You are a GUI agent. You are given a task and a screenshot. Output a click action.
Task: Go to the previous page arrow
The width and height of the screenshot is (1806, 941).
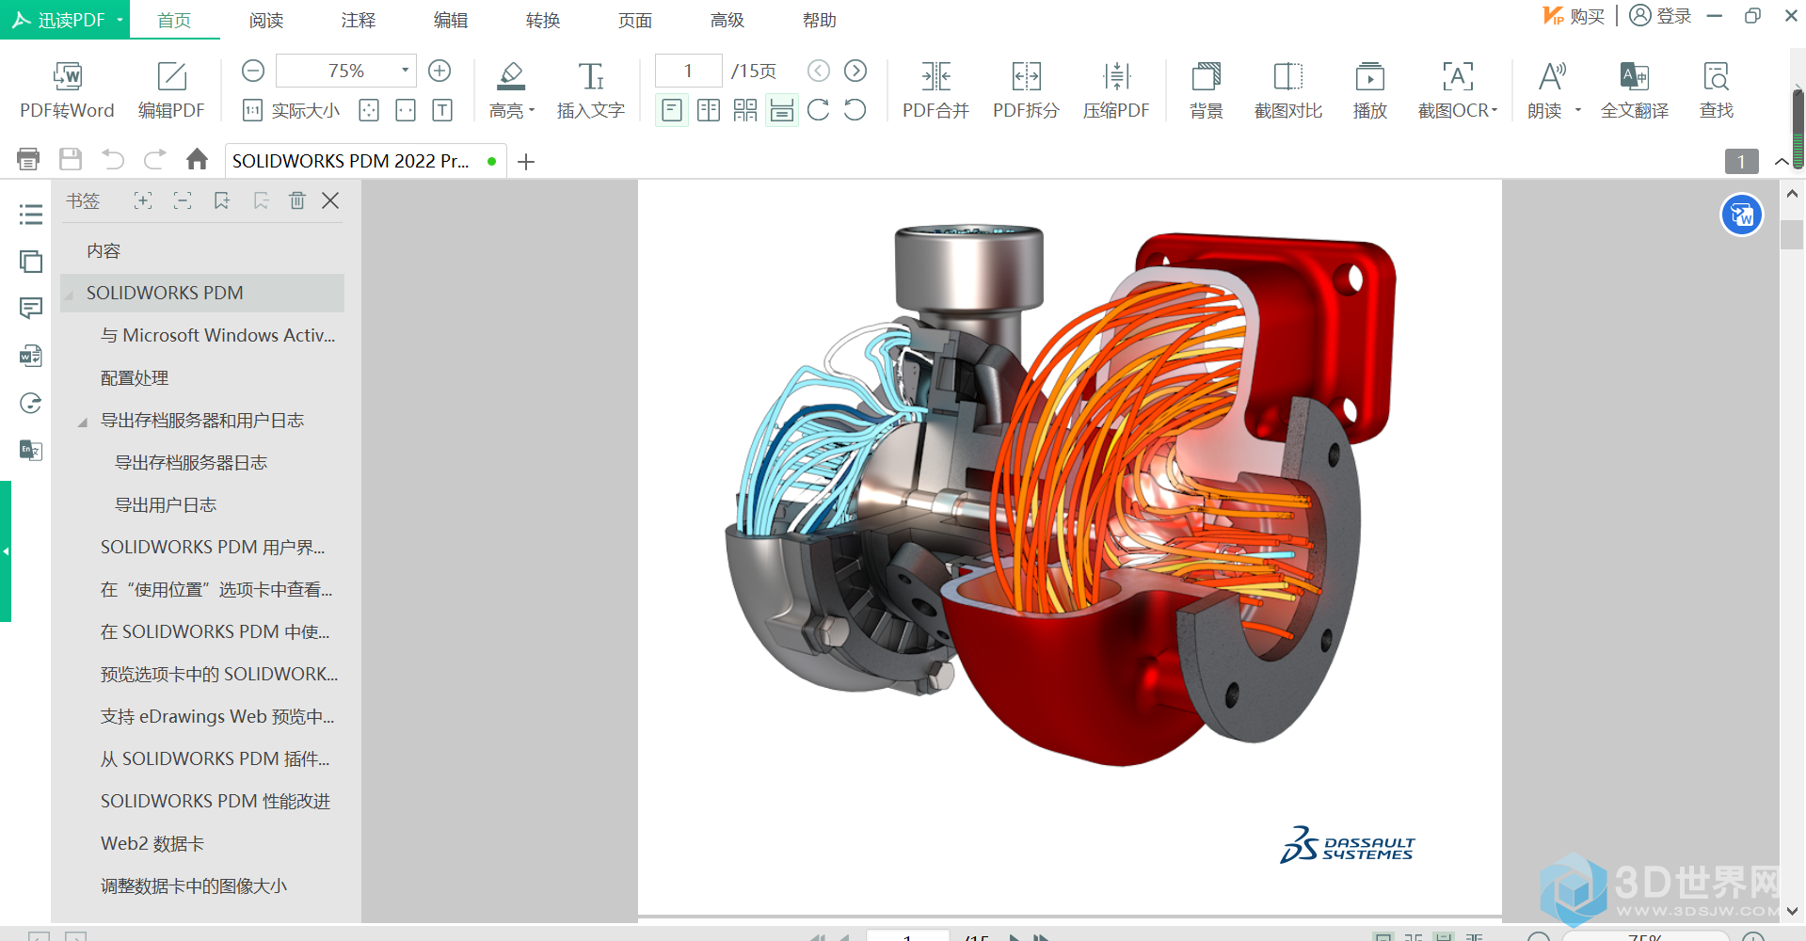[819, 71]
